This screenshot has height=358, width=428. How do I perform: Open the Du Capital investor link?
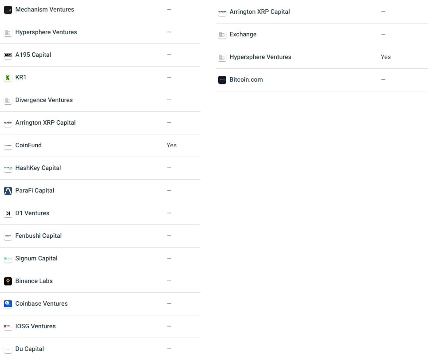tap(29, 349)
